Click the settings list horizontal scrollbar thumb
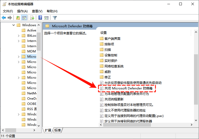199x139 pixels. coord(127,125)
